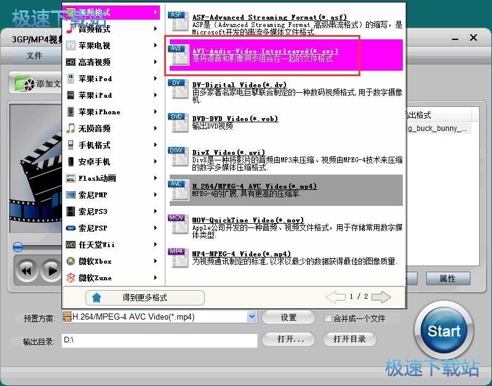The height and width of the screenshot is (386, 492).
Task: Click the preview playback slider handle
Action: click(x=18, y=247)
